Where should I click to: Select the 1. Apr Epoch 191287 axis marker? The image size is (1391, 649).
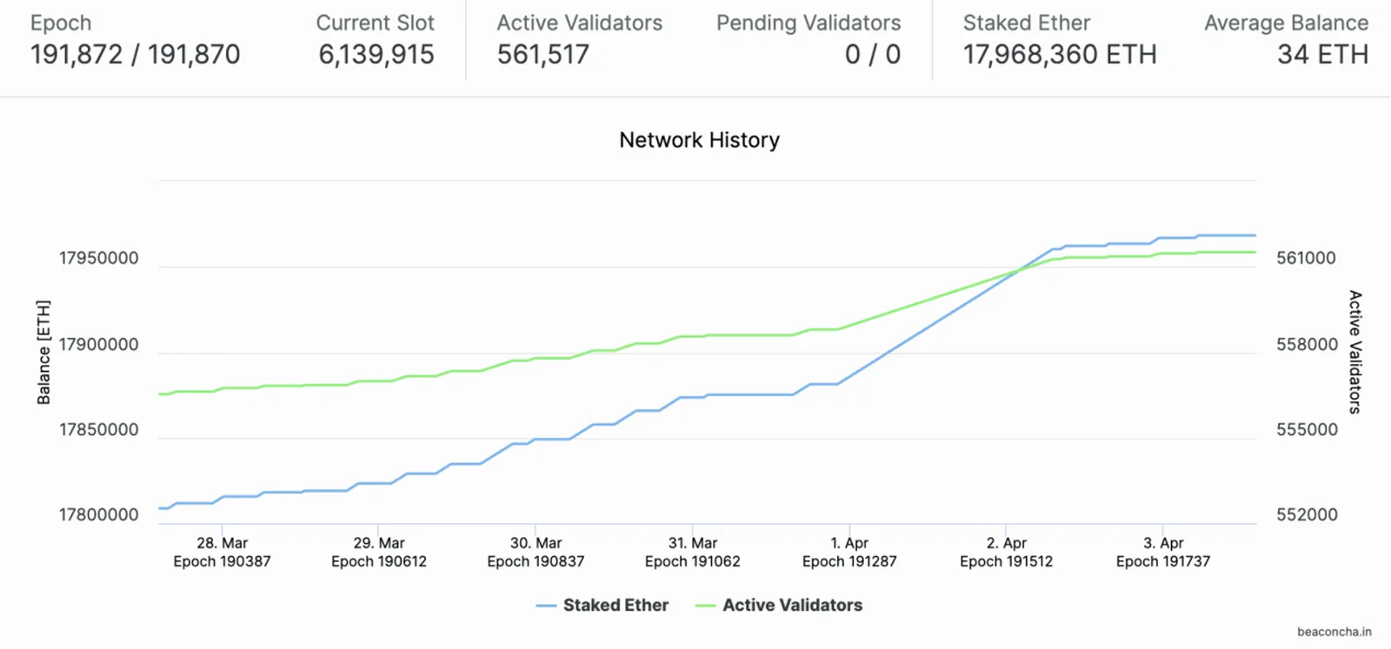tap(849, 552)
